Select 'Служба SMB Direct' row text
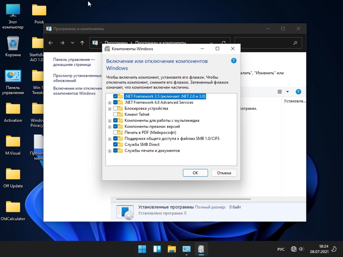 (x=142, y=145)
